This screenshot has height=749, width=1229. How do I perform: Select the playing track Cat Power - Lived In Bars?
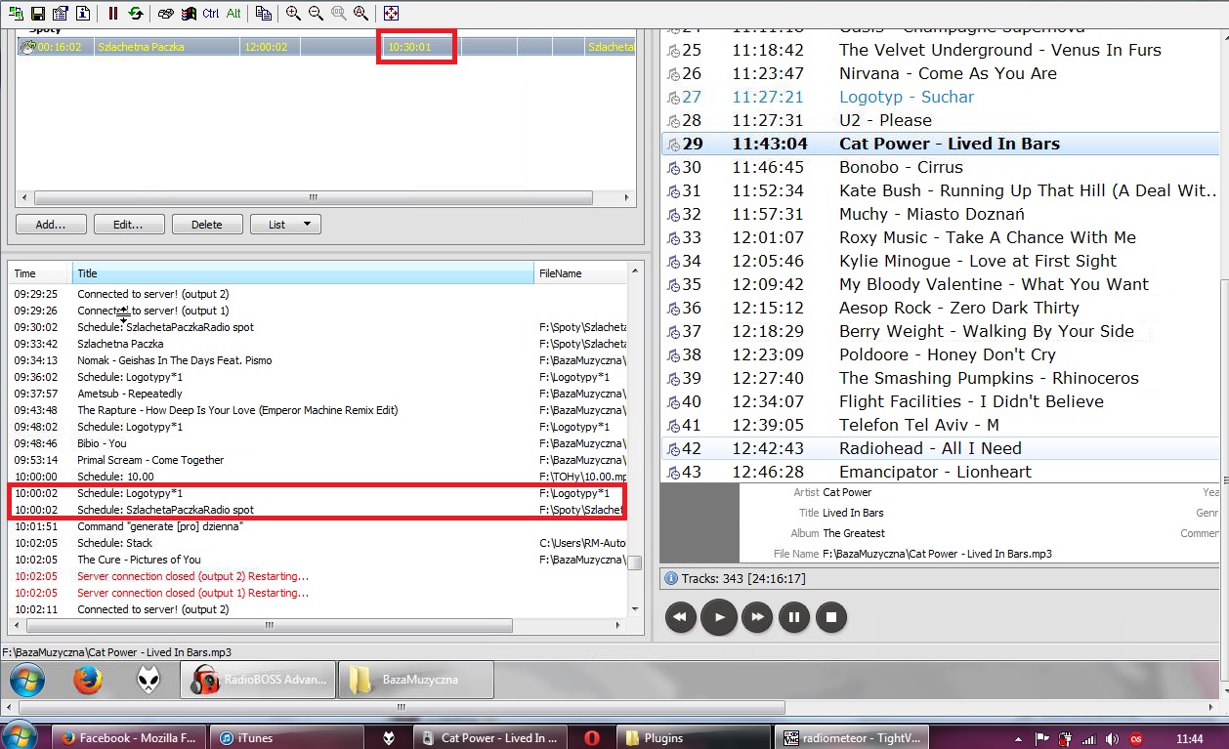pyautogui.click(x=940, y=144)
